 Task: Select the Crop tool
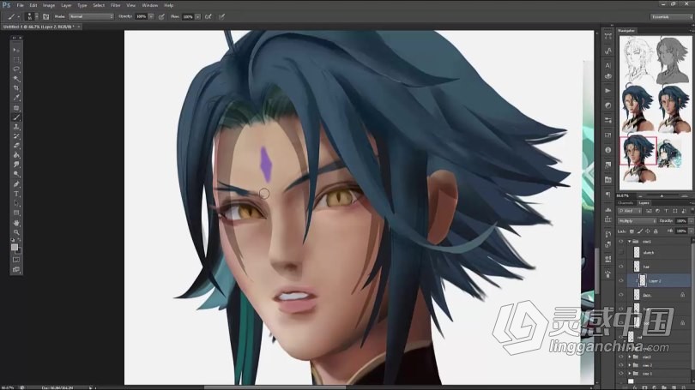pos(16,88)
